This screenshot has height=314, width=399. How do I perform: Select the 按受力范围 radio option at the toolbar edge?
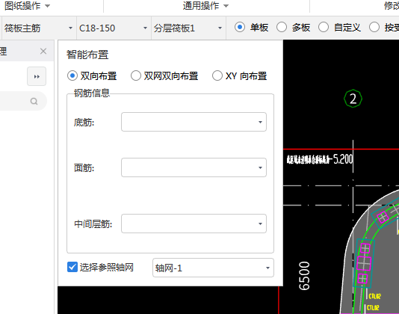click(x=374, y=27)
